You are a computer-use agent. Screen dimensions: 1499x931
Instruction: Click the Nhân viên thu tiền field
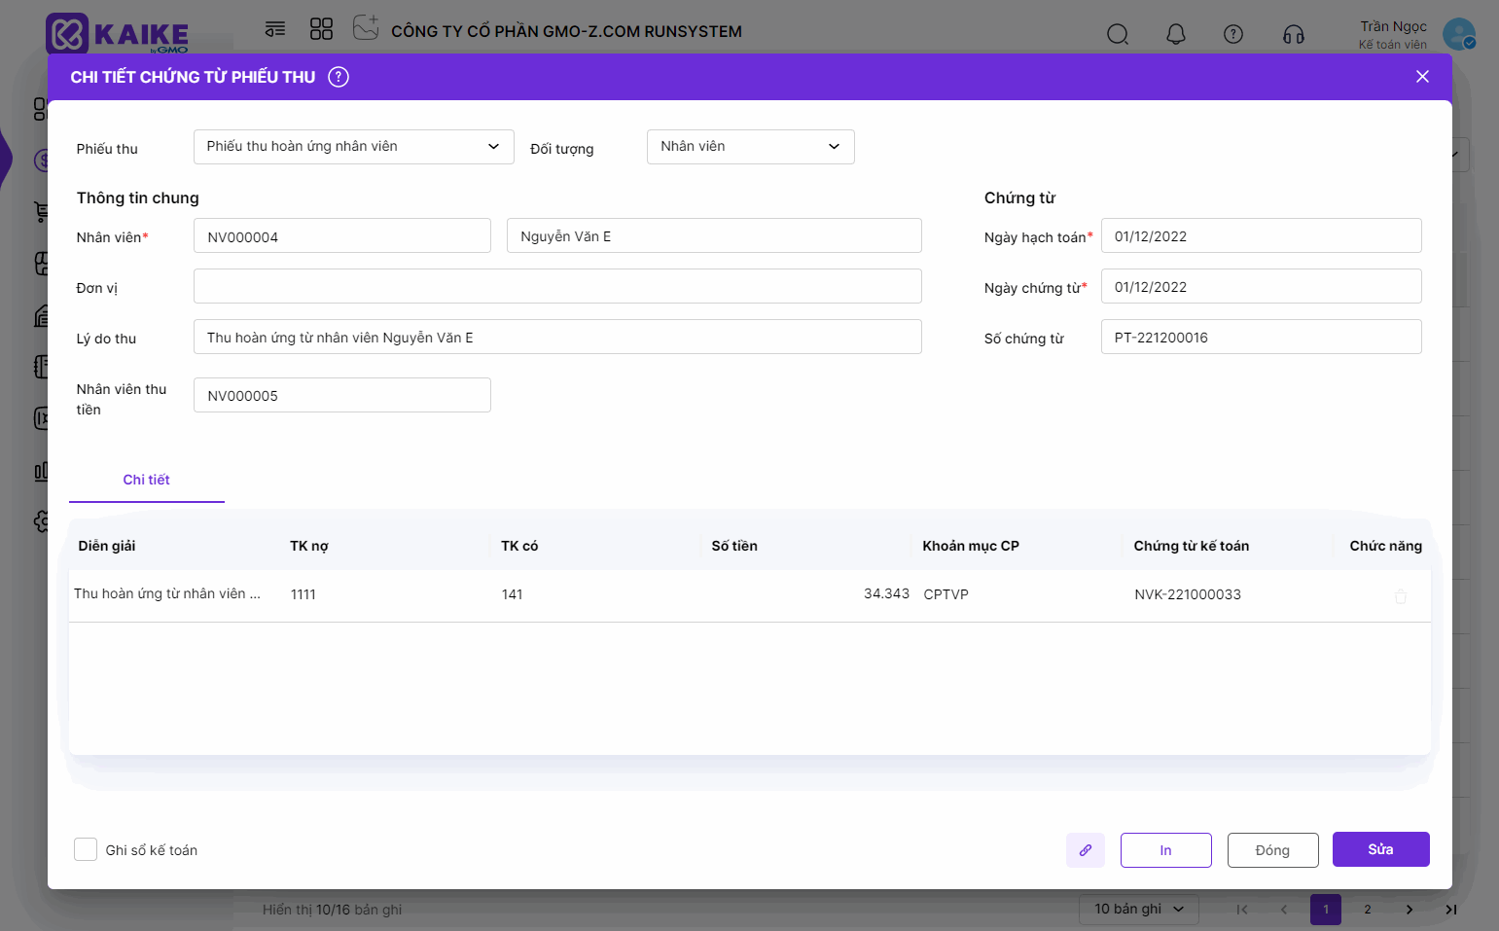[342, 395]
